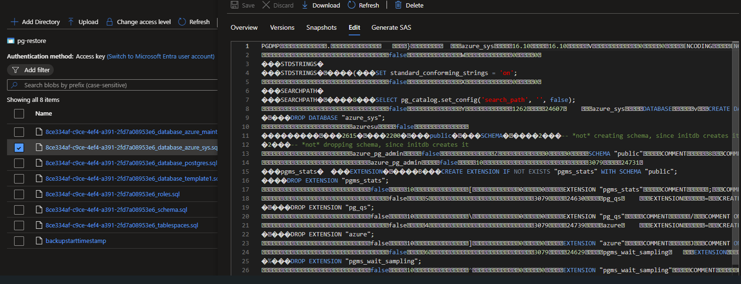The height and width of the screenshot is (284, 741).
Task: Click the funnel icon on Add filter
Action: tap(16, 70)
